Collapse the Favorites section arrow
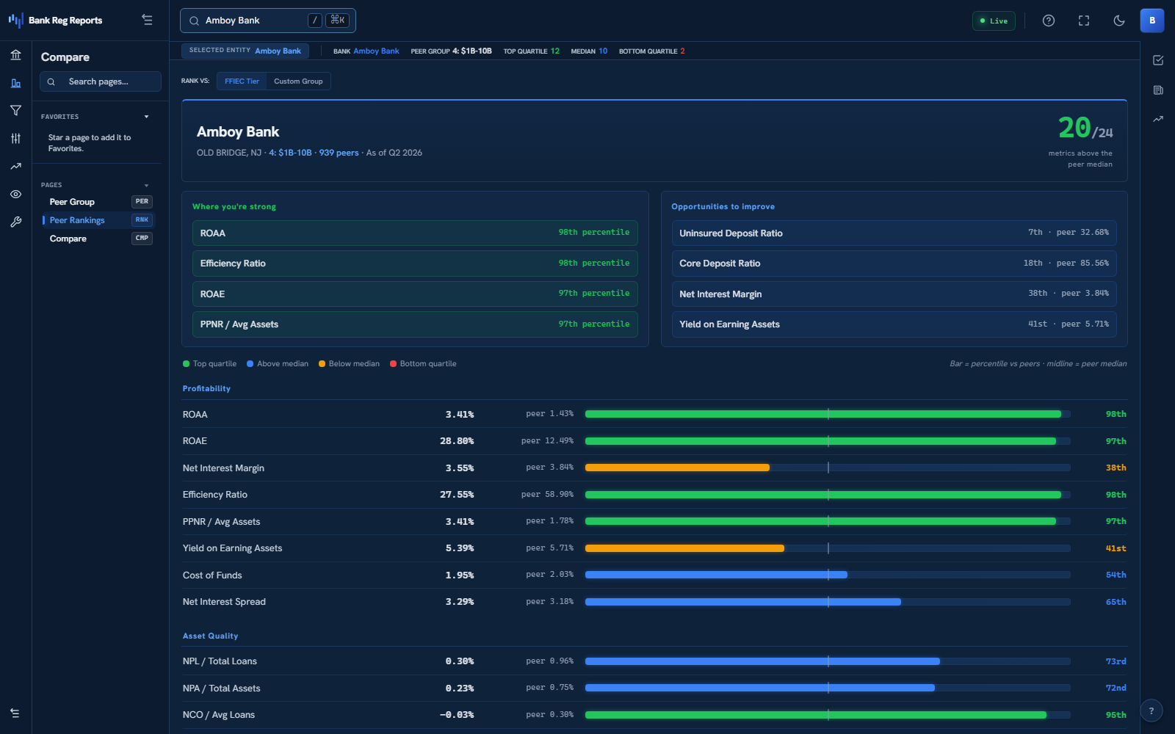The width and height of the screenshot is (1175, 734). [146, 117]
